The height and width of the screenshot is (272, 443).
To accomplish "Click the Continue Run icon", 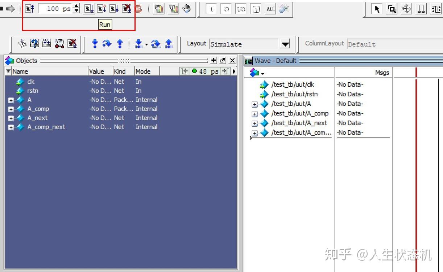I will (x=102, y=9).
